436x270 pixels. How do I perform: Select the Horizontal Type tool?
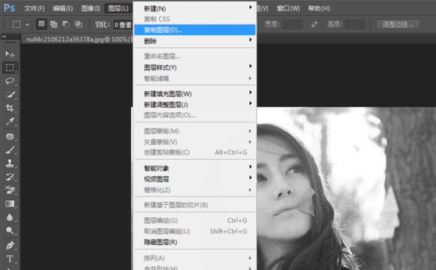coord(10,259)
